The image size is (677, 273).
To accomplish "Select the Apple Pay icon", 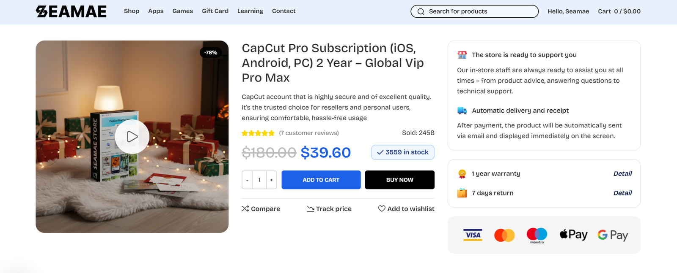I will [x=573, y=235].
